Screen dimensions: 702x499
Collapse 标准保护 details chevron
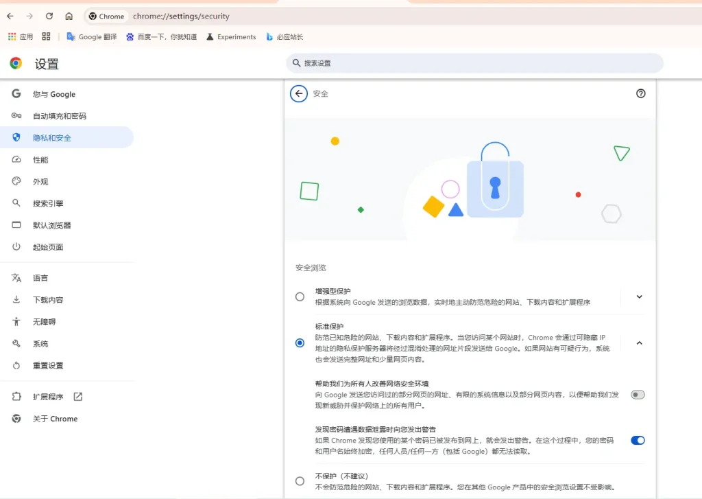(640, 343)
